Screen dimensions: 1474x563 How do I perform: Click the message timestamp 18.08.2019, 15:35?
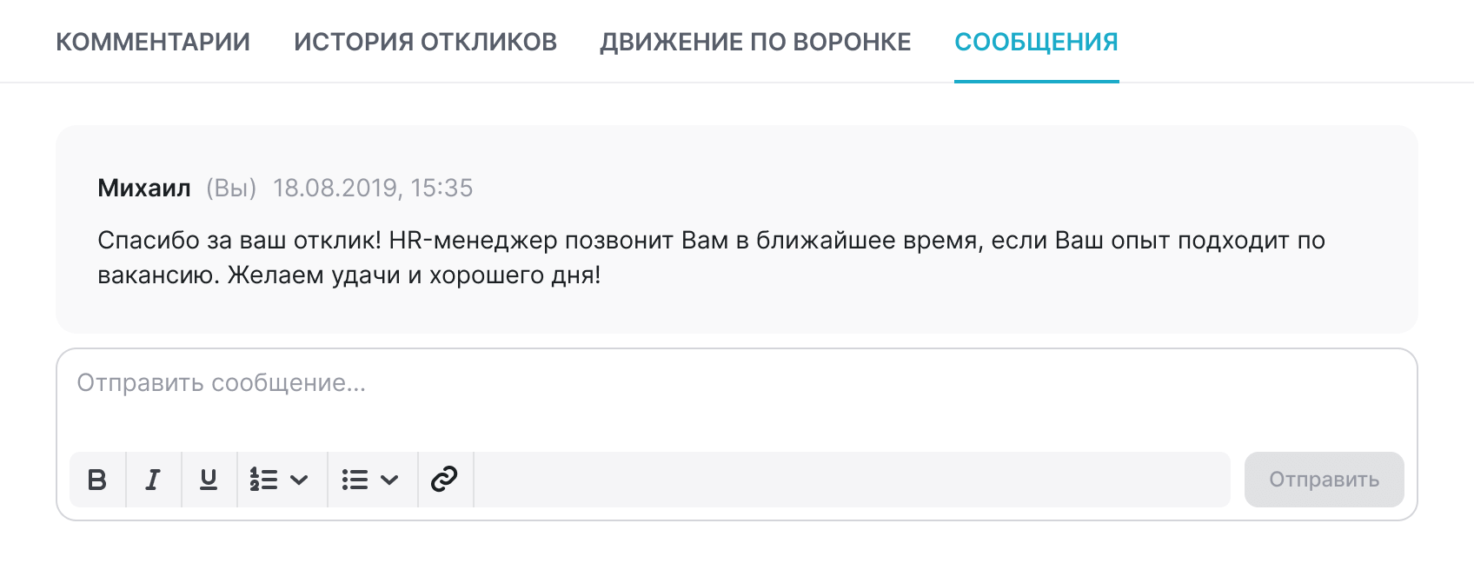[x=373, y=188]
